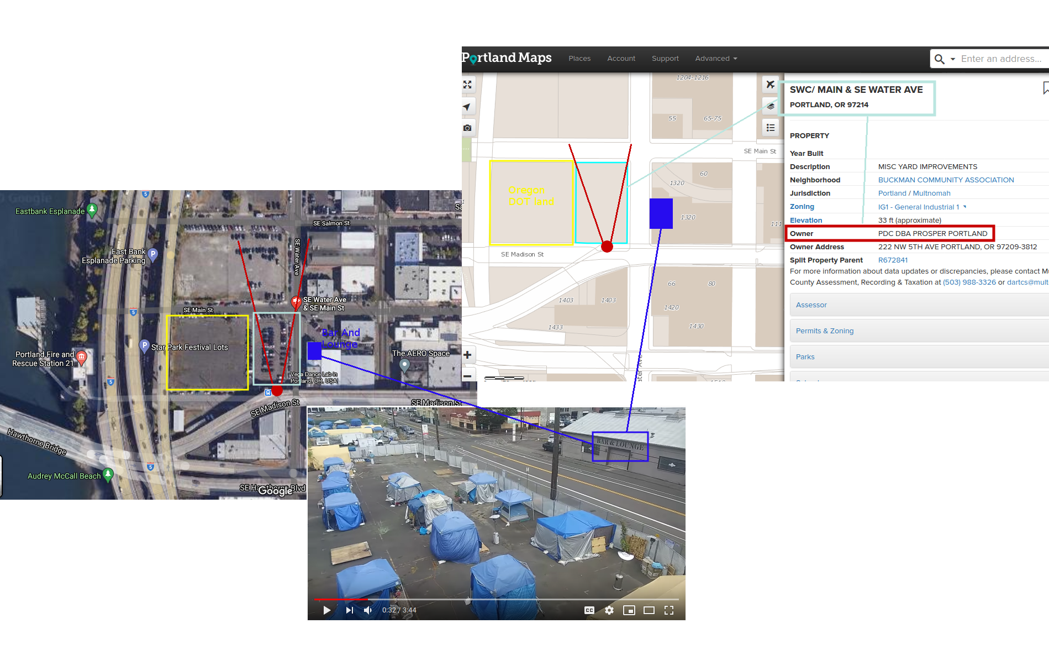The width and height of the screenshot is (1049, 655).
Task: Open the Account menu item
Action: tap(621, 59)
